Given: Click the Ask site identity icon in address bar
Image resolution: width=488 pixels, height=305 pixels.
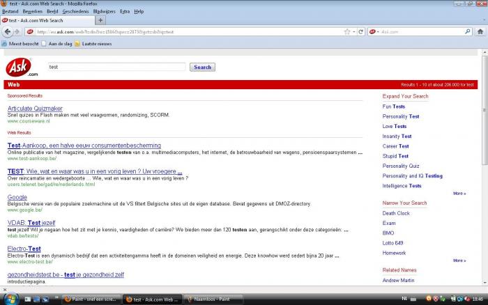Looking at the screenshot, I should click(30, 32).
